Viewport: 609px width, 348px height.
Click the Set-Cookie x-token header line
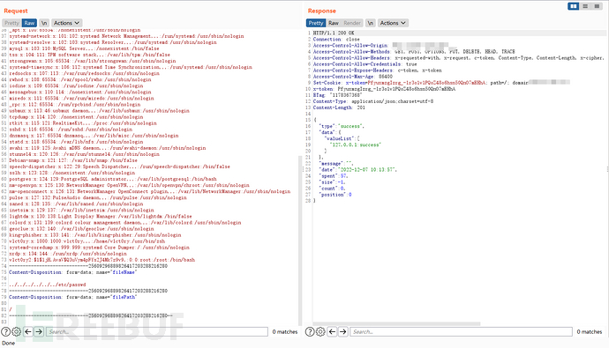coord(441,83)
